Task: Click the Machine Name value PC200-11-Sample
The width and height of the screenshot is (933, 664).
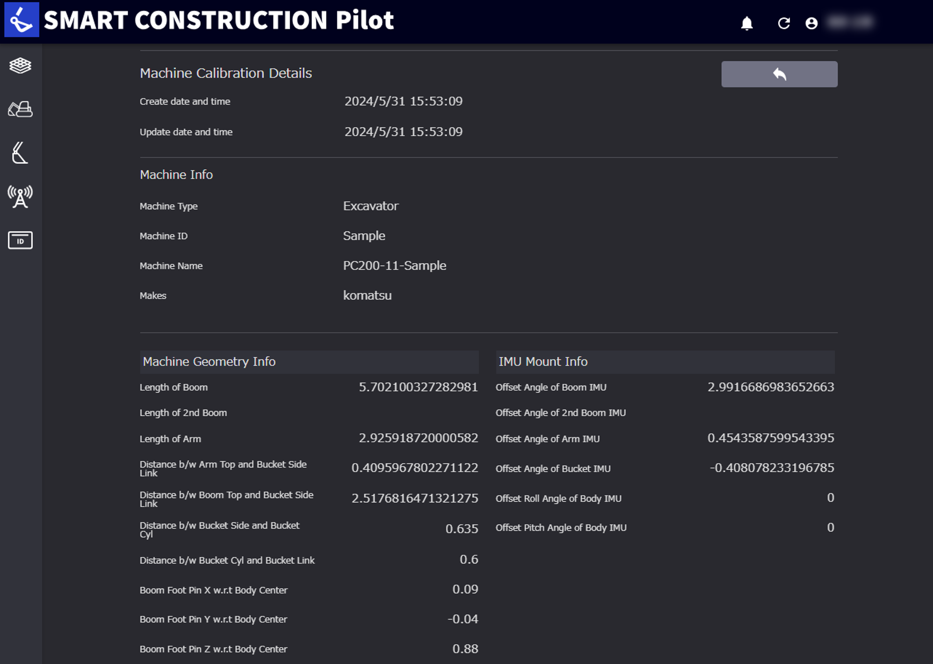Action: (394, 266)
